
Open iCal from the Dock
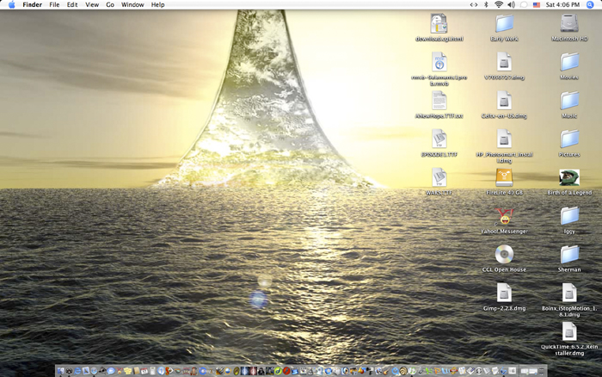144,371
